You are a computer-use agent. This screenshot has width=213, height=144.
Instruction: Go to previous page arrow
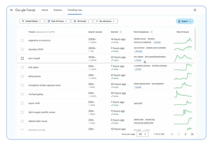point(179,134)
